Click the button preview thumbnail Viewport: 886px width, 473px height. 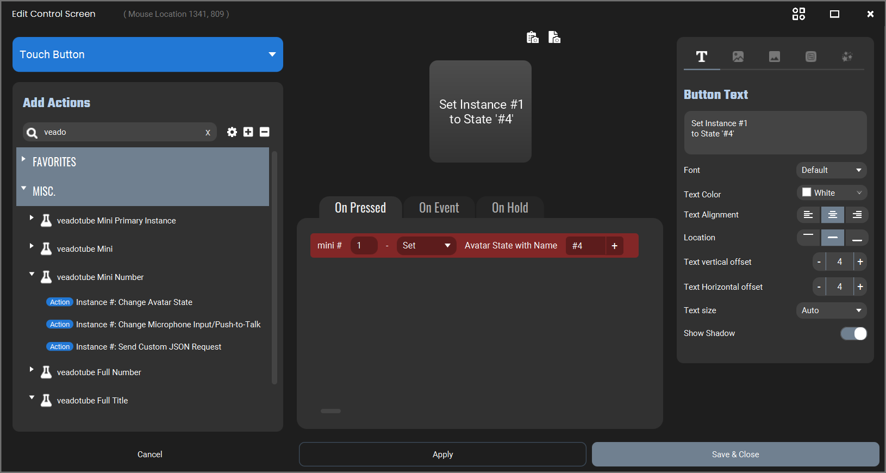coord(481,111)
